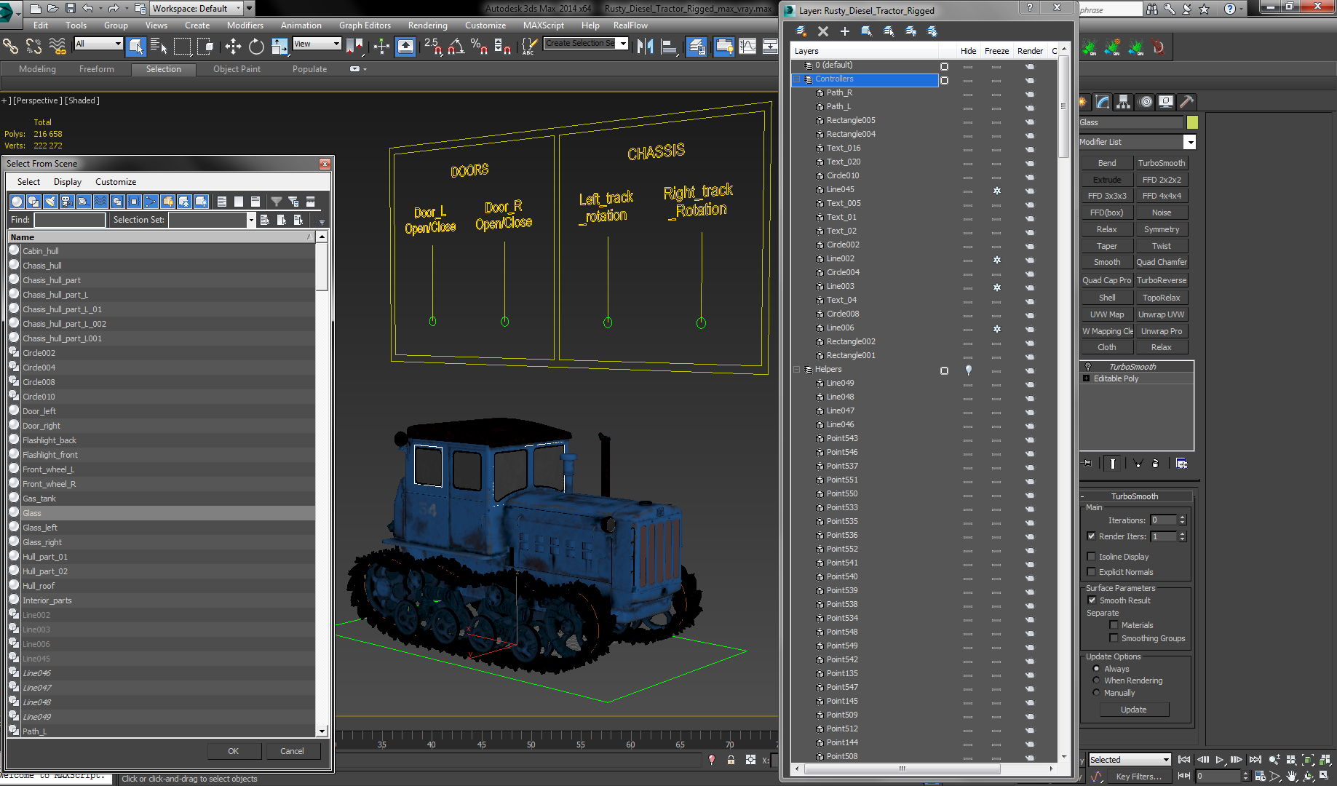This screenshot has width=1337, height=786.
Task: Activate Select and Move tool
Action: pos(233,47)
